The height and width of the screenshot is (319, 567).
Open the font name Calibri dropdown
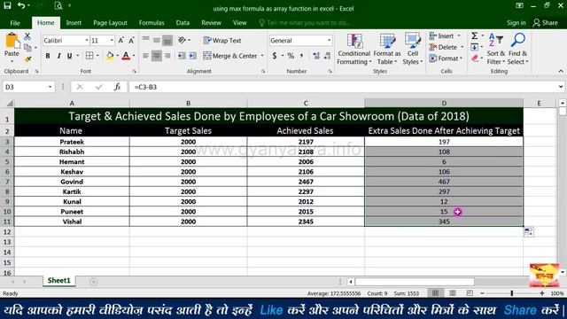pyautogui.click(x=87, y=41)
